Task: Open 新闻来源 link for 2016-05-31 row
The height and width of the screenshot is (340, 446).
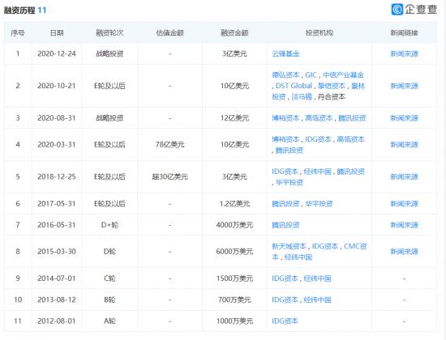Action: 404,225
